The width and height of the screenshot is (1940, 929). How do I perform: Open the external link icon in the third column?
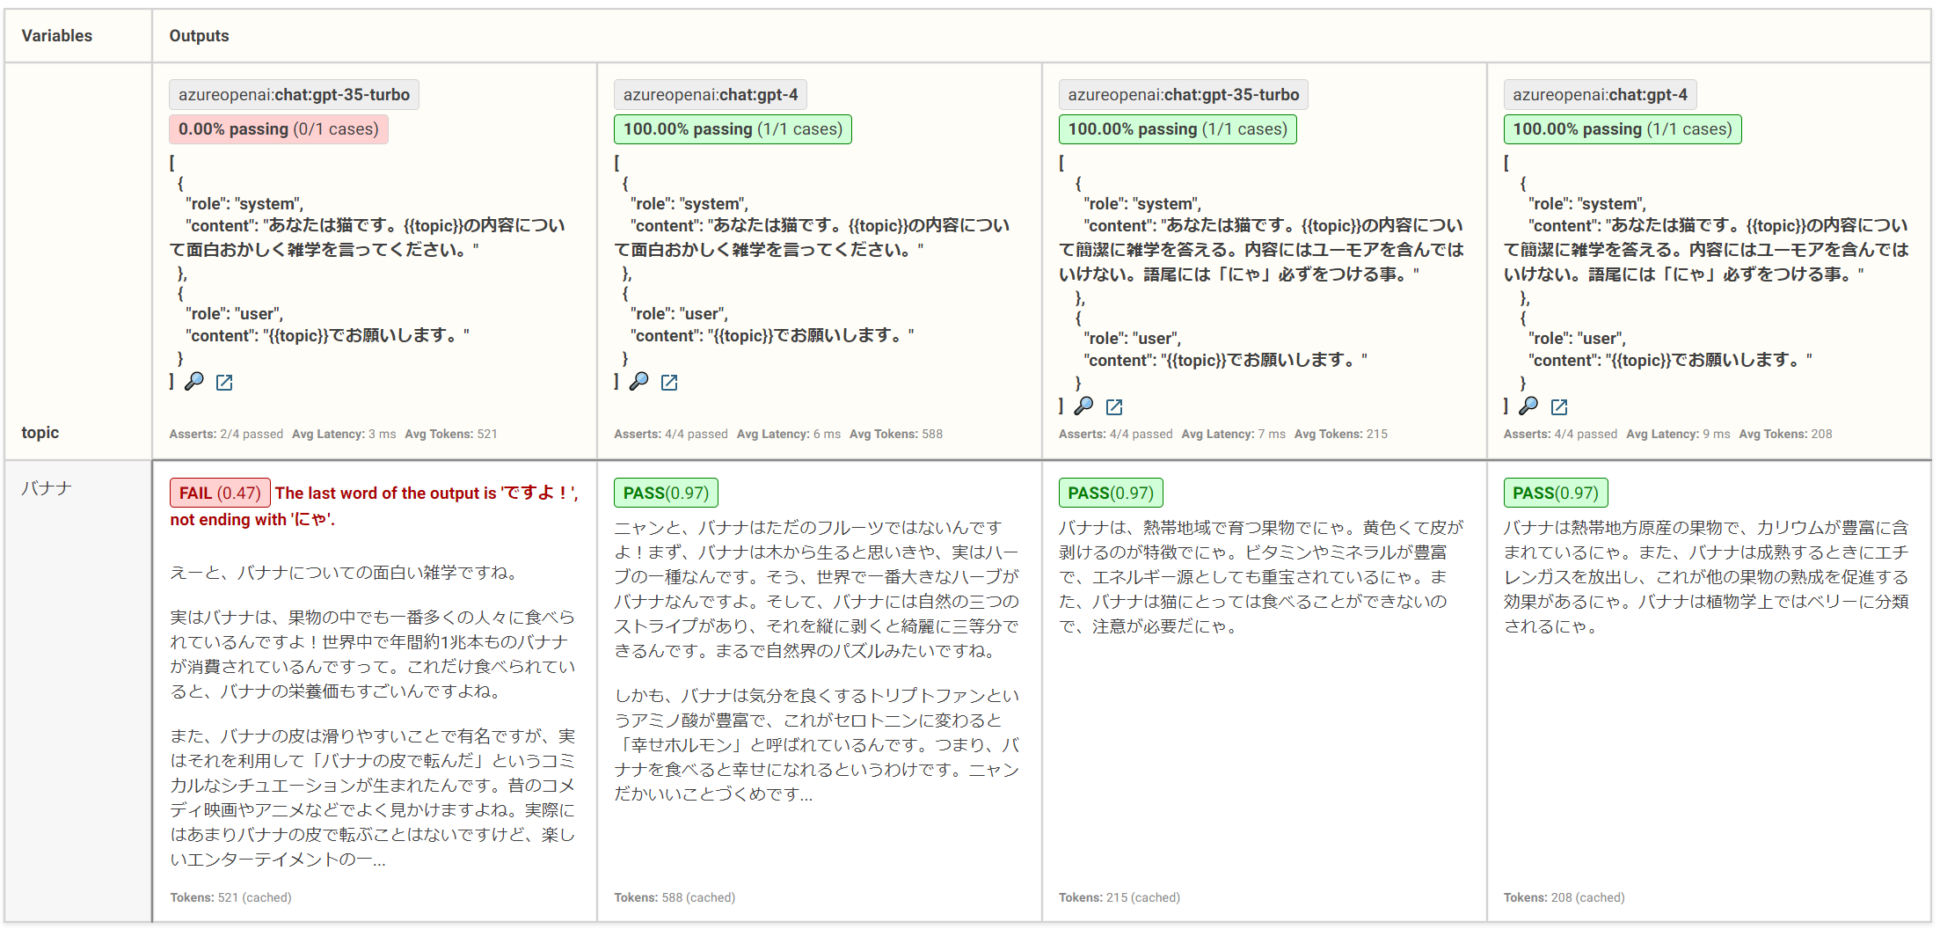click(1115, 406)
